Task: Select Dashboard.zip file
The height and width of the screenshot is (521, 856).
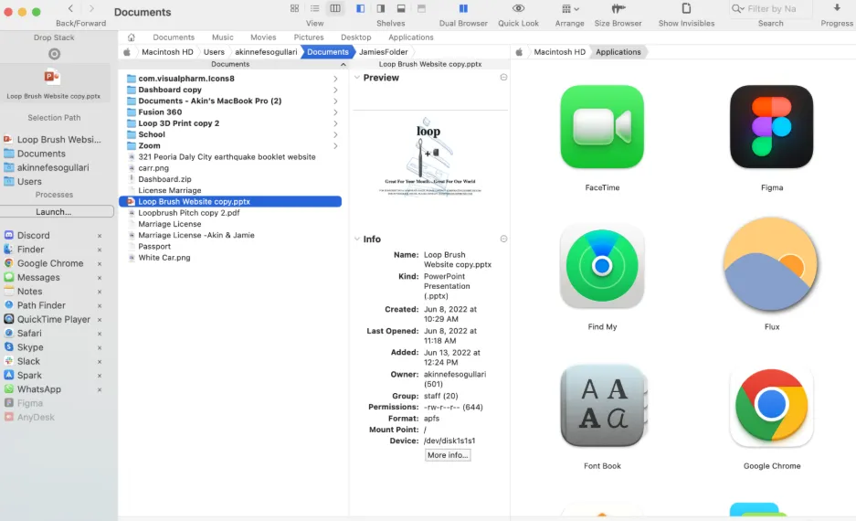Action: (x=164, y=179)
